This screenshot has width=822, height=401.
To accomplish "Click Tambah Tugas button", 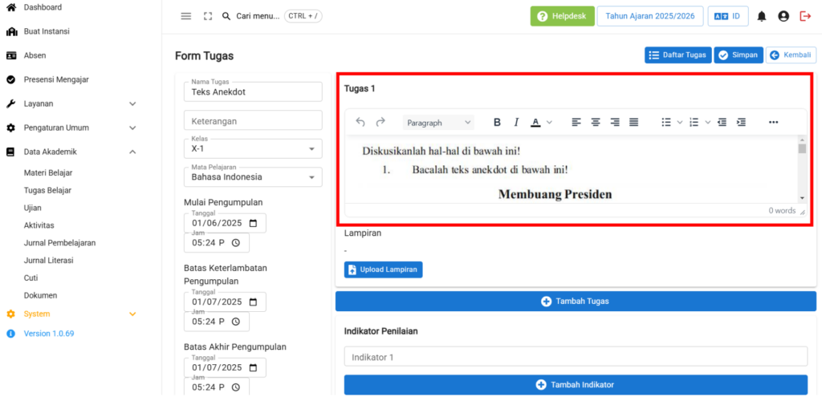I will pyautogui.click(x=576, y=301).
